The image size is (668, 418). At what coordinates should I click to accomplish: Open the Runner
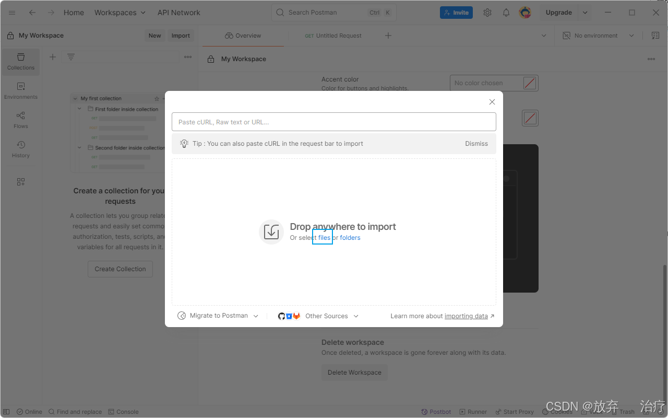coord(473,412)
